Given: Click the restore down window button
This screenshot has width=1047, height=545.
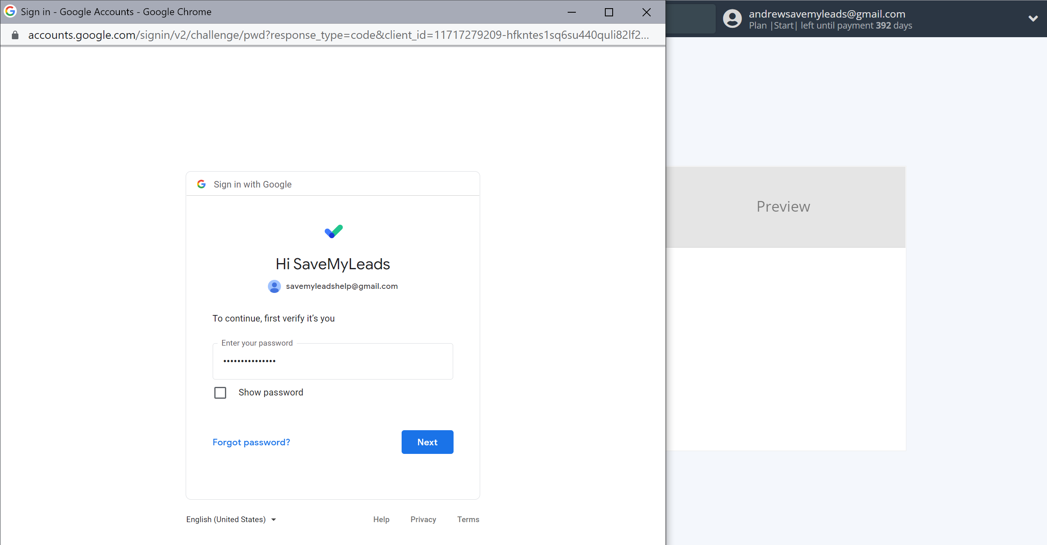Looking at the screenshot, I should (x=609, y=11).
